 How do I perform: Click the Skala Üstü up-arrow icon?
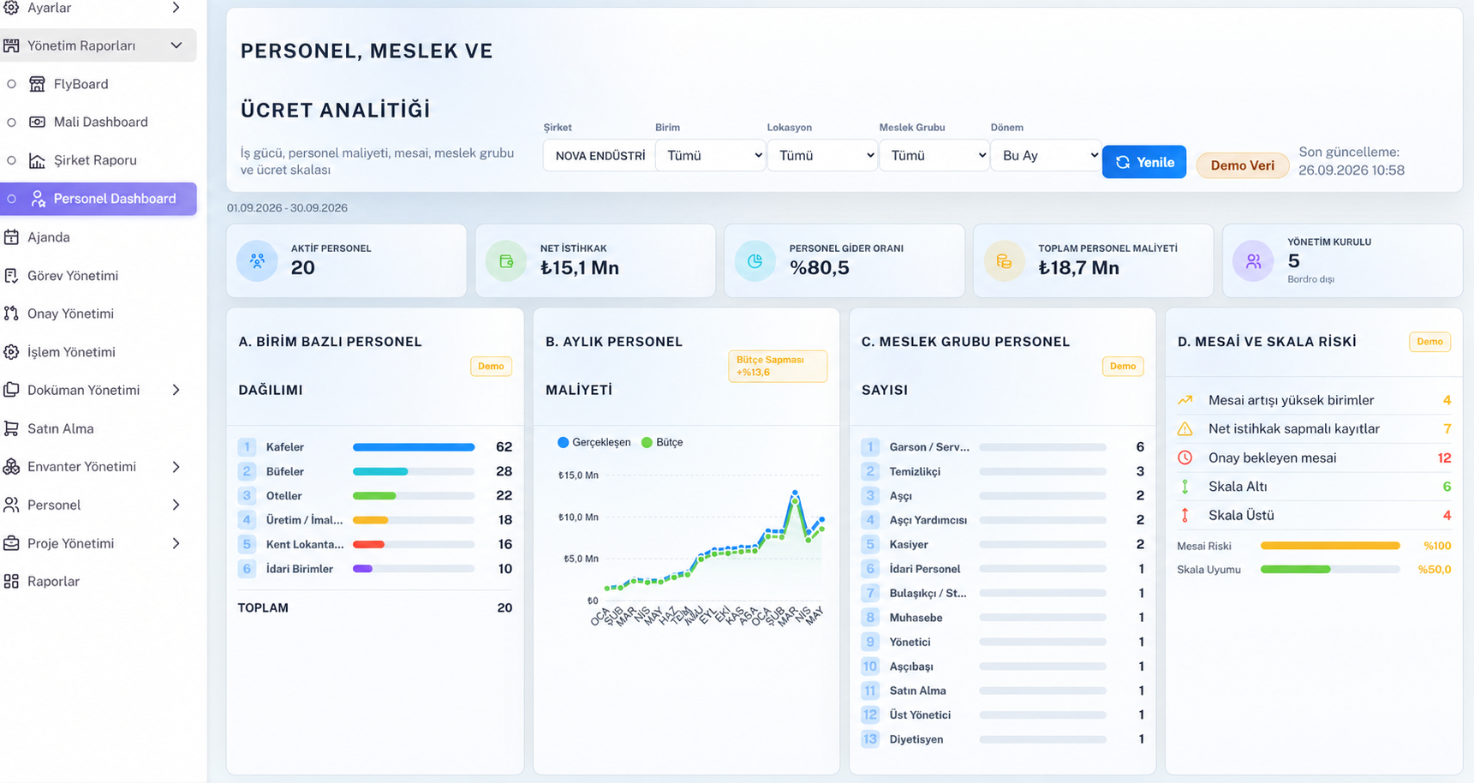pos(1185,515)
